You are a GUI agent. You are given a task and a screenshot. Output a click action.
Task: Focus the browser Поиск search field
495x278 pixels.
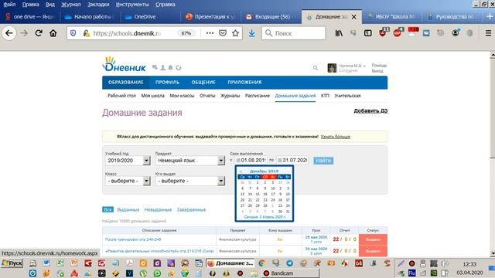click(x=294, y=33)
